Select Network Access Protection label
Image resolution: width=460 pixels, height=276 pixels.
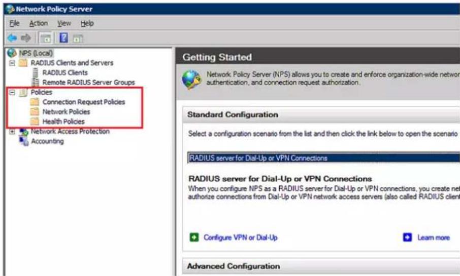coord(70,131)
